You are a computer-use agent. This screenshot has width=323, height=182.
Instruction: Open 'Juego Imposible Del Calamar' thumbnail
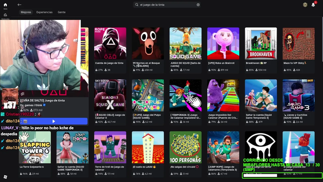coord(223,95)
